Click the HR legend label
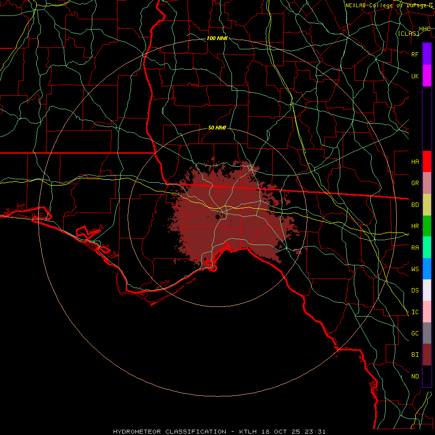The width and height of the screenshot is (435, 435). (415, 226)
